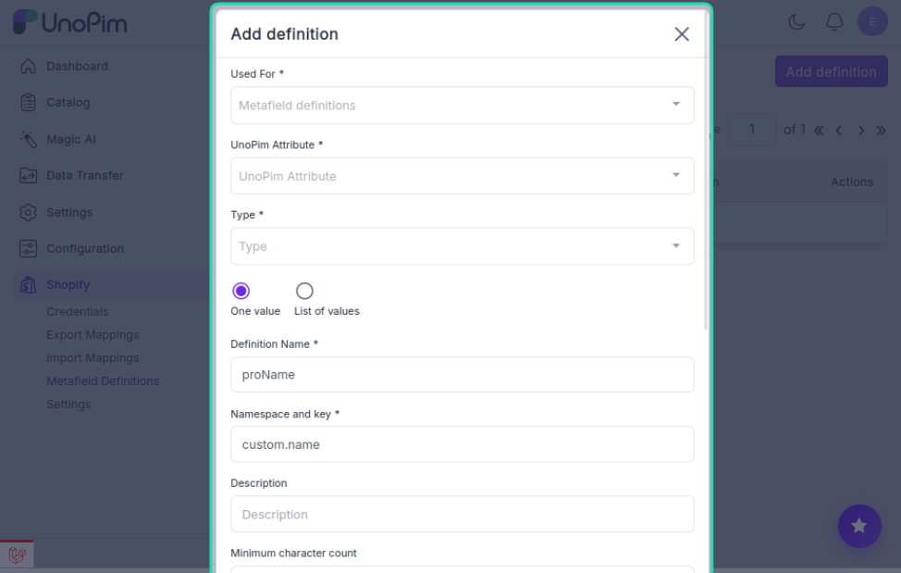Screen dimensions: 901x573
Task: Open notifications bell icon
Action: click(834, 22)
